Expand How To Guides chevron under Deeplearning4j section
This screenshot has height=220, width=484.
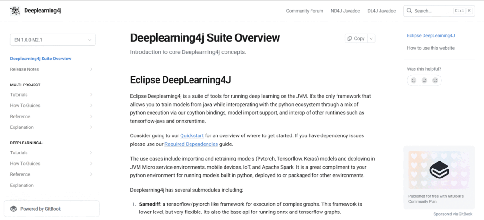point(91,163)
